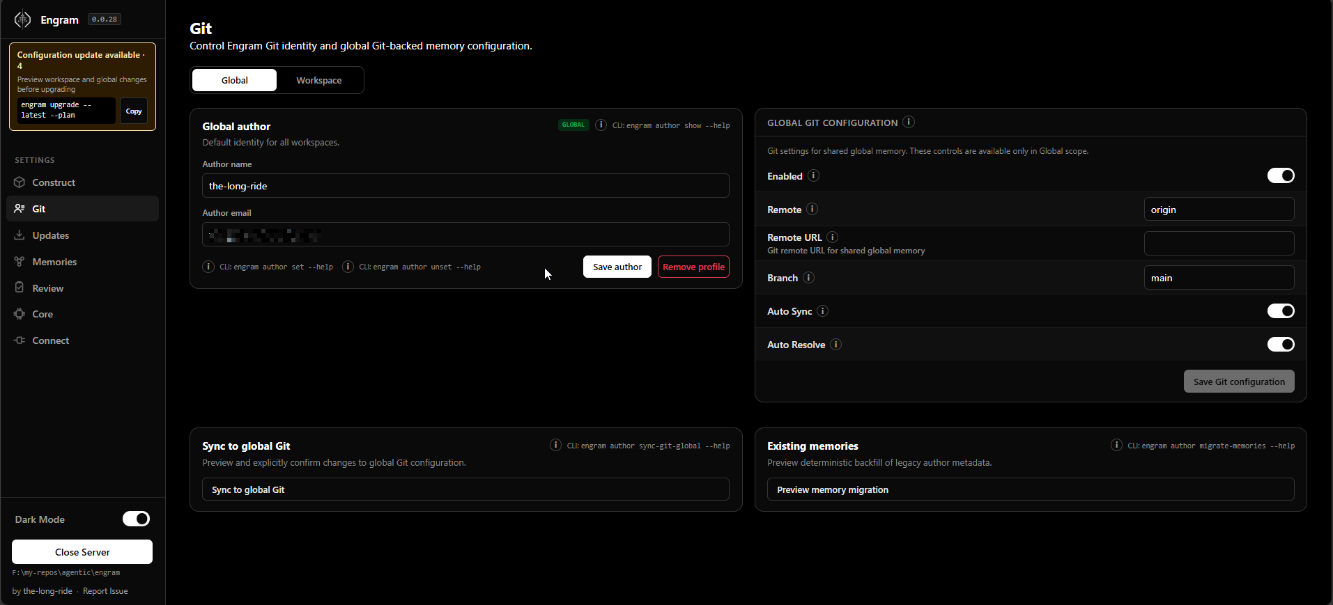Click the Branch input containing main

[1219, 278]
